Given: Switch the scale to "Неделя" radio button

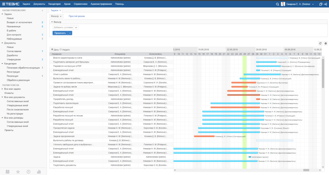Looking at the screenshot, I should (61, 50).
